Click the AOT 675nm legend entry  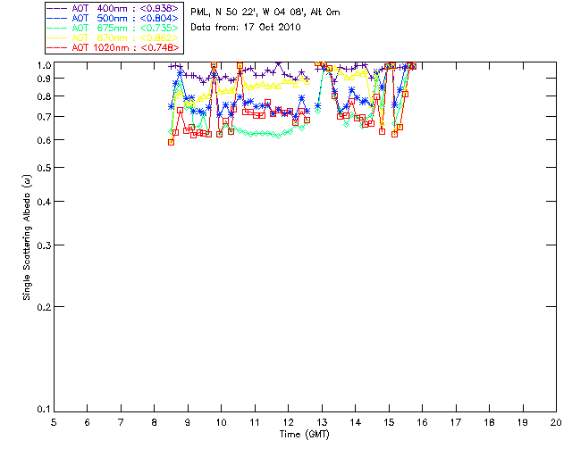[114, 28]
